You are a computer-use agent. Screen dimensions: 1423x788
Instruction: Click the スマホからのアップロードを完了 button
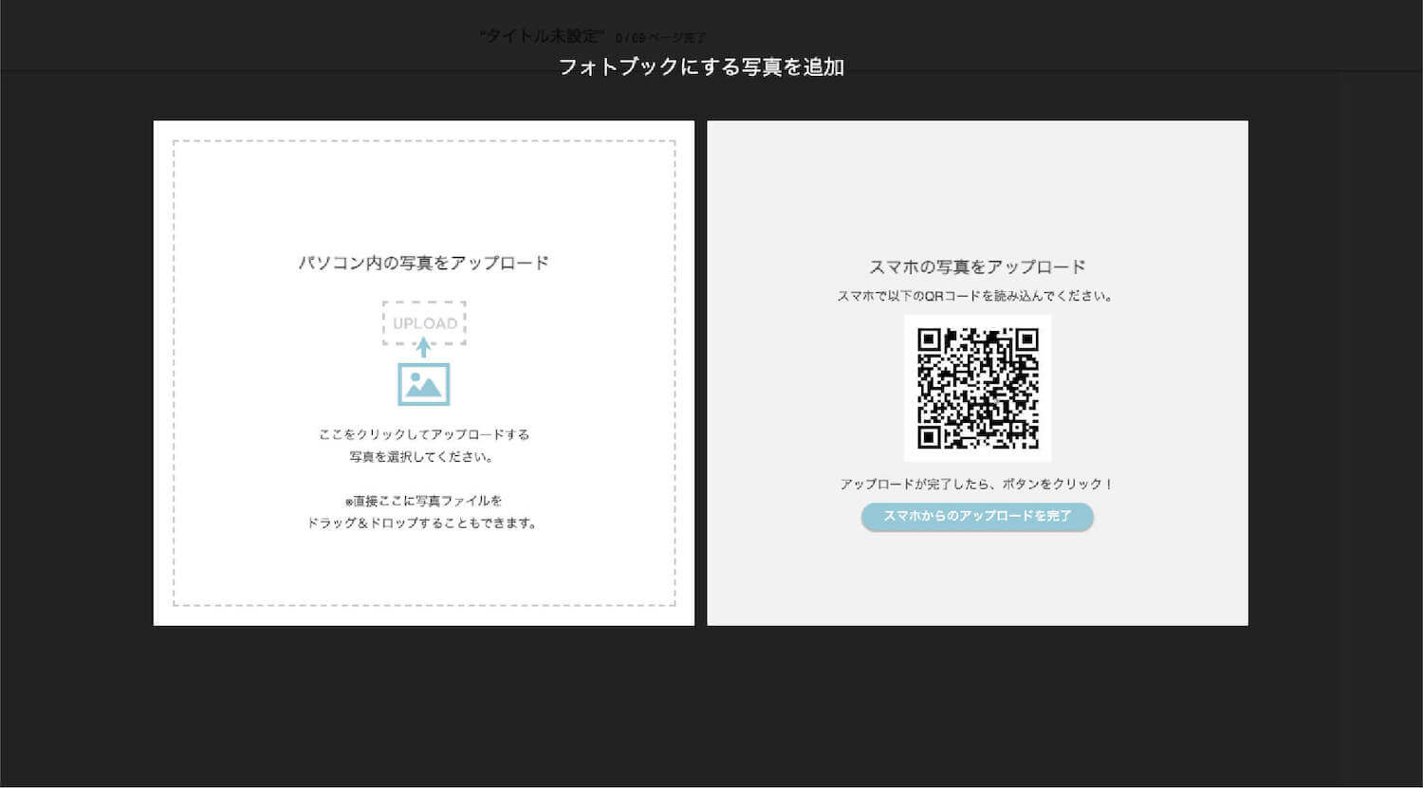977,517
